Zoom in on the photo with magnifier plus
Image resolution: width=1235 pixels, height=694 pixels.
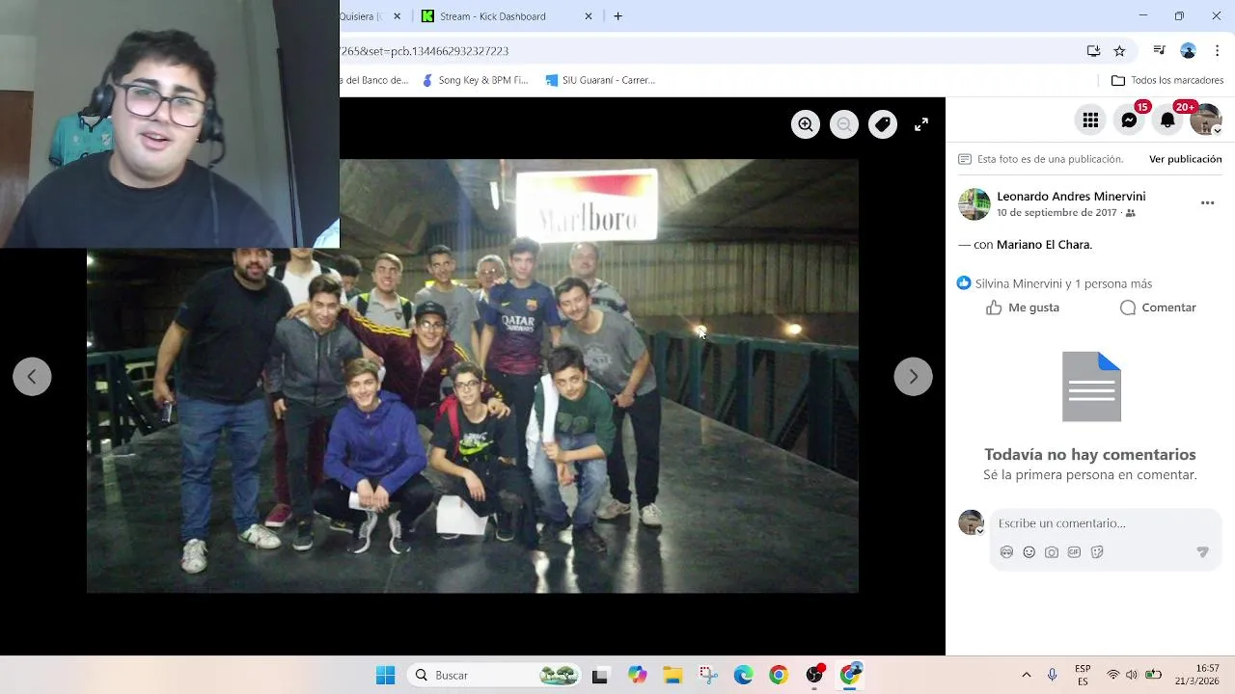tap(806, 124)
